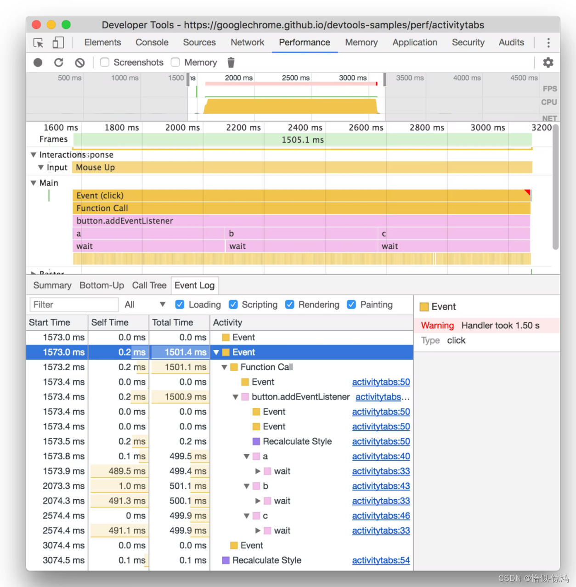Viewport: 576px width, 587px height.
Task: Expand the wait row at 1573.9 ms
Action: click(258, 471)
